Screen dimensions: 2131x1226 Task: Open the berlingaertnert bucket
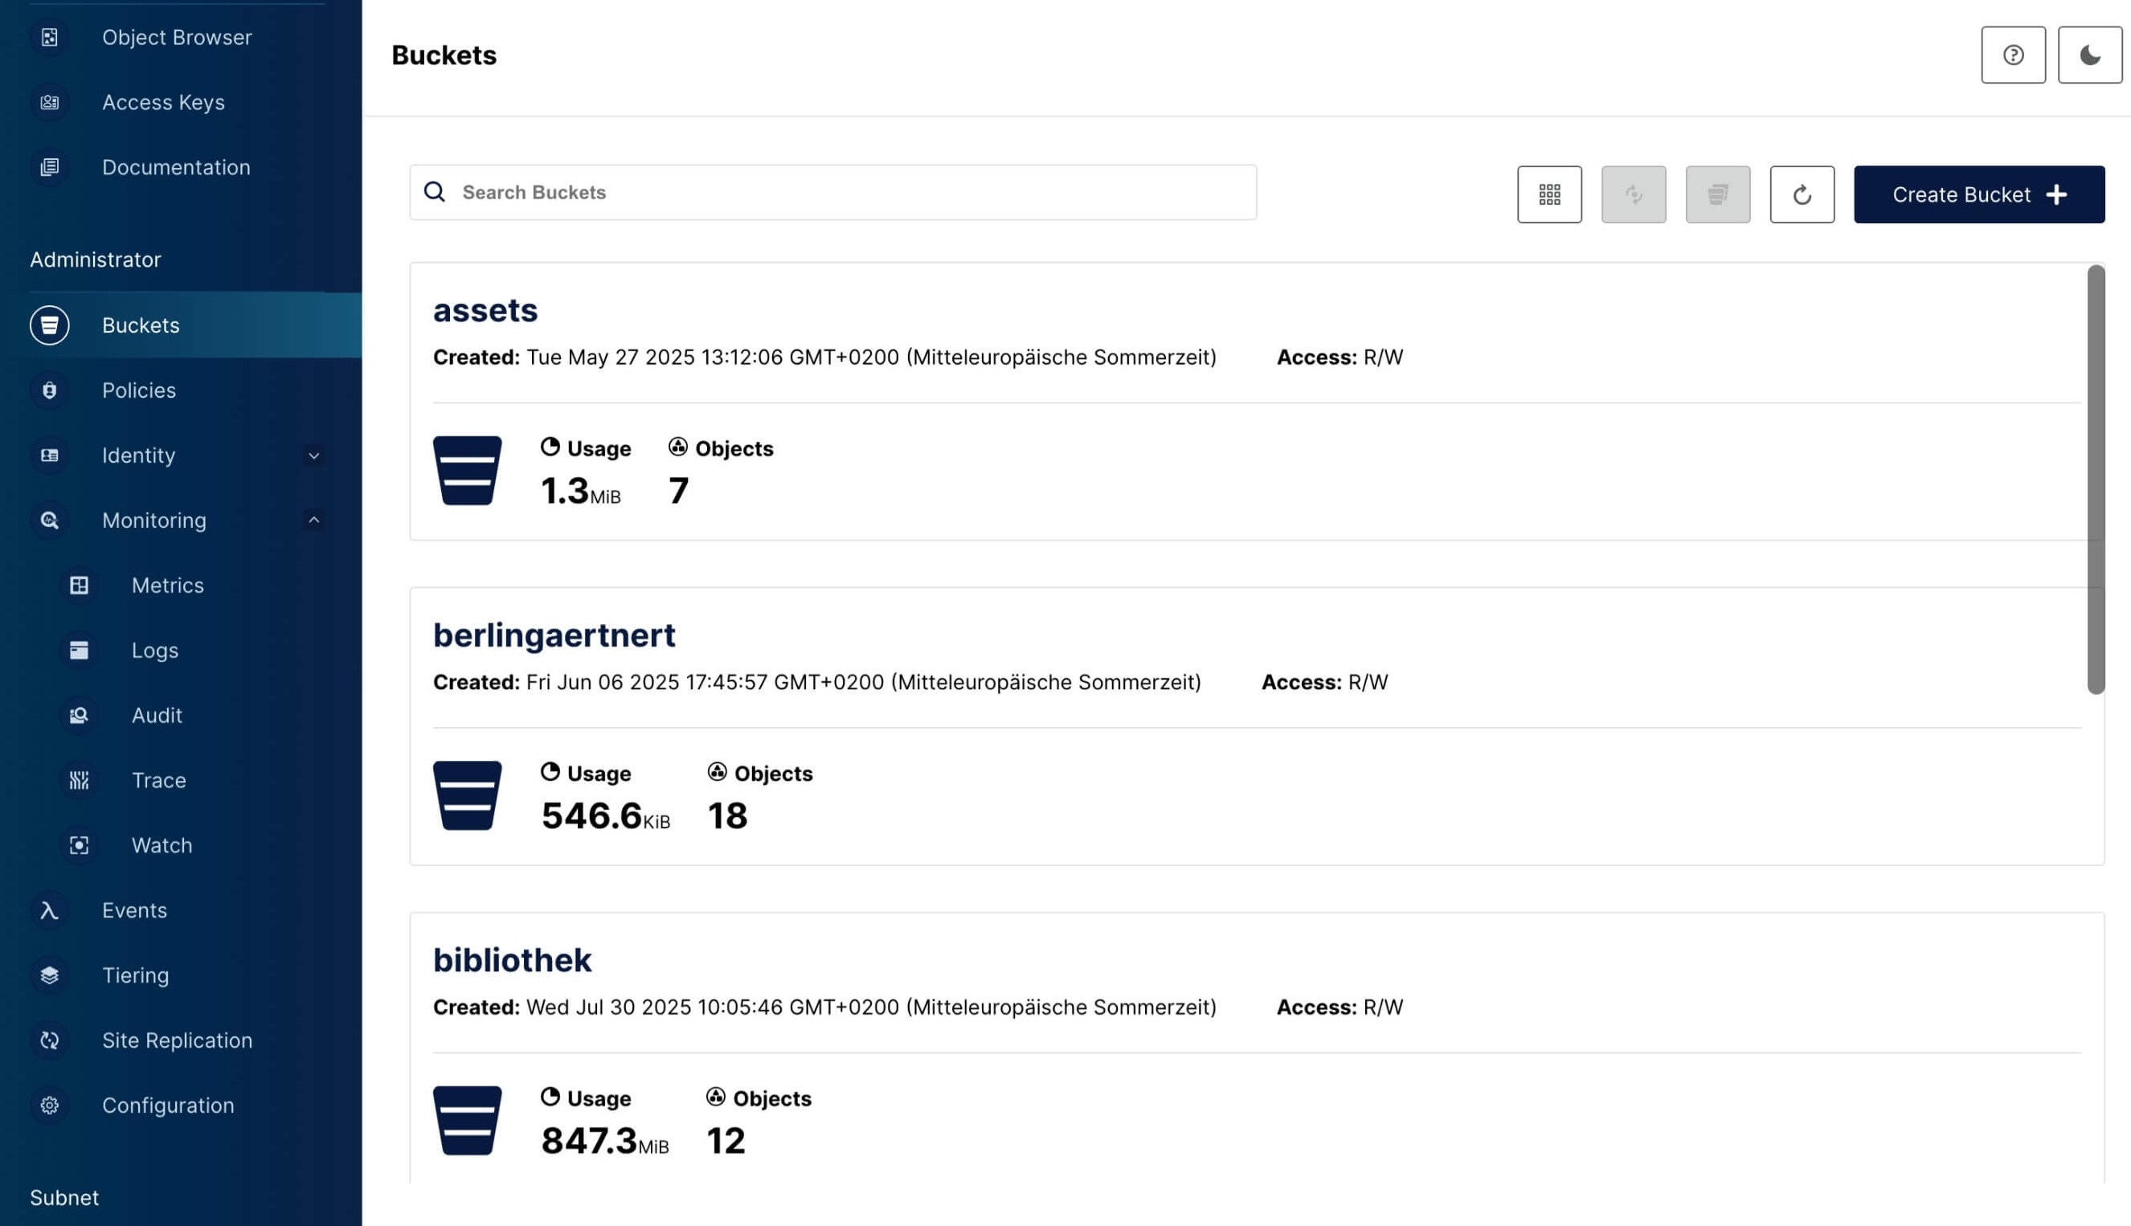[554, 635]
